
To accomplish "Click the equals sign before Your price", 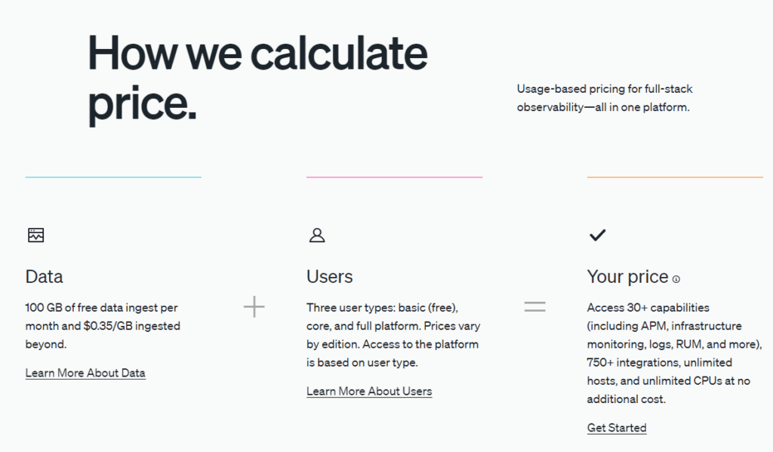I will (535, 307).
